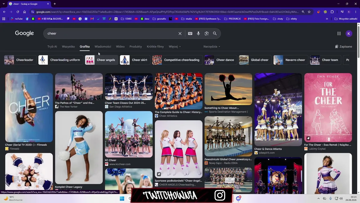Open the Gmail bookmark icon

(92, 19)
